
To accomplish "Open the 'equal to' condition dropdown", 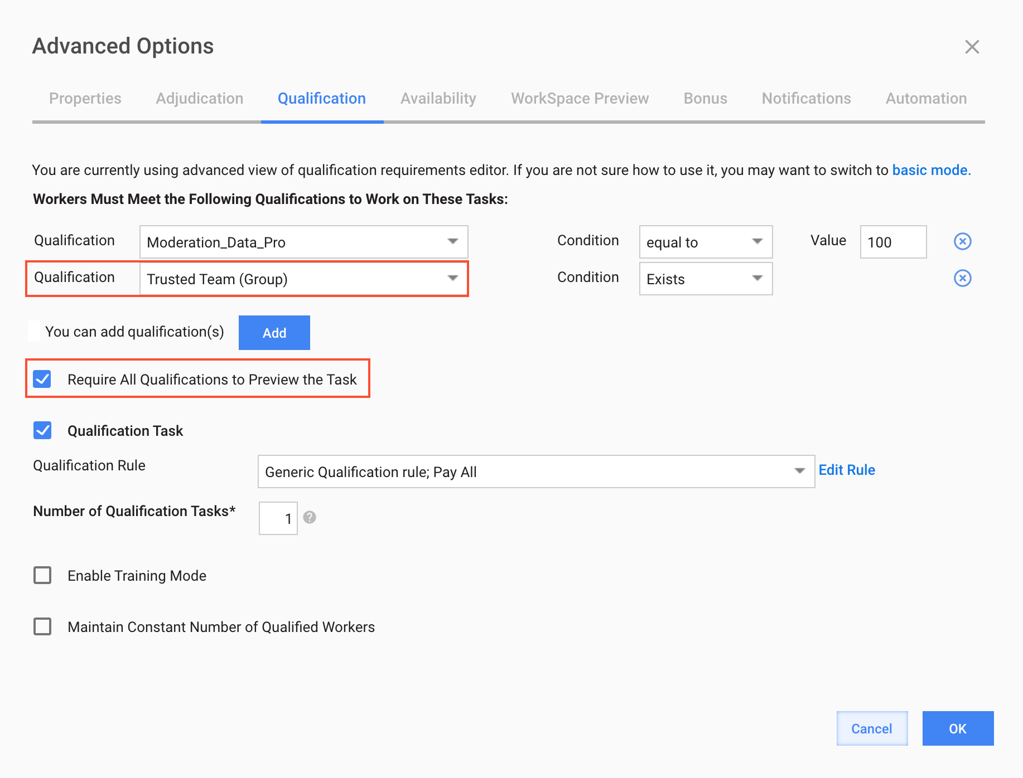I will click(x=706, y=242).
